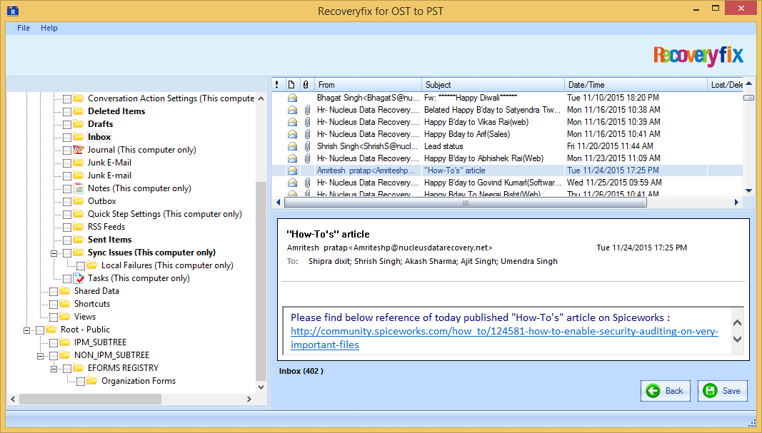
Task: Click attachment clip on Arif(Sales) email
Action: coord(307,134)
